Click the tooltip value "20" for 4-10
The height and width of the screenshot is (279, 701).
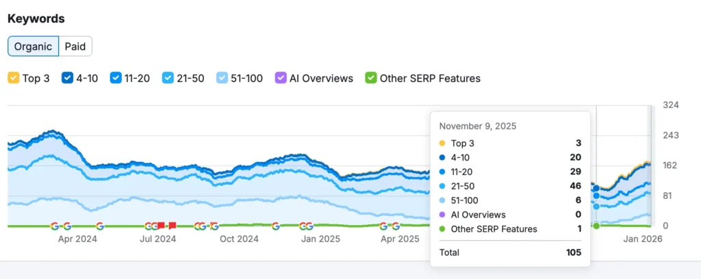tap(576, 157)
